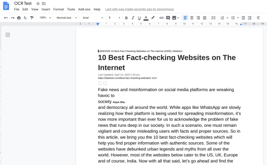Toggle underline formatting
The height and width of the screenshot is (165, 267).
[x=139, y=17]
